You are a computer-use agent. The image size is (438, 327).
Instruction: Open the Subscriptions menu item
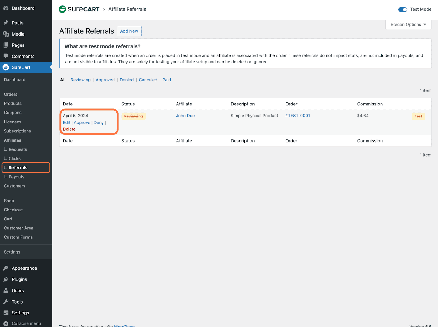17,131
